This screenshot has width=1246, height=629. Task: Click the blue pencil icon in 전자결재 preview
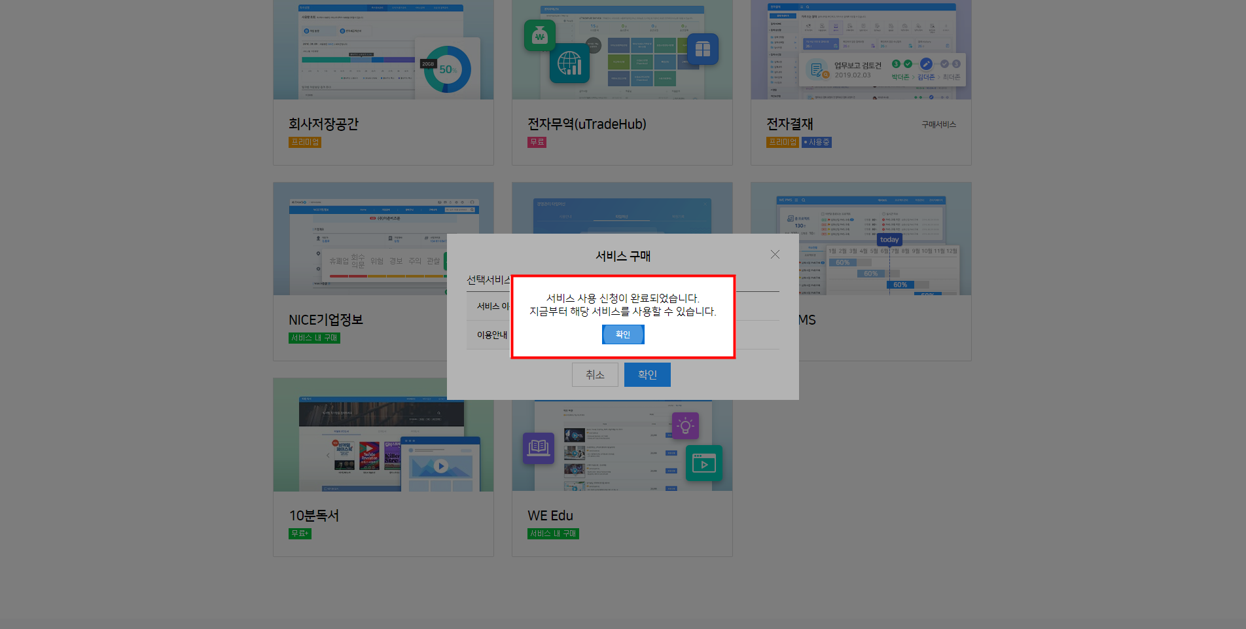pos(926,64)
